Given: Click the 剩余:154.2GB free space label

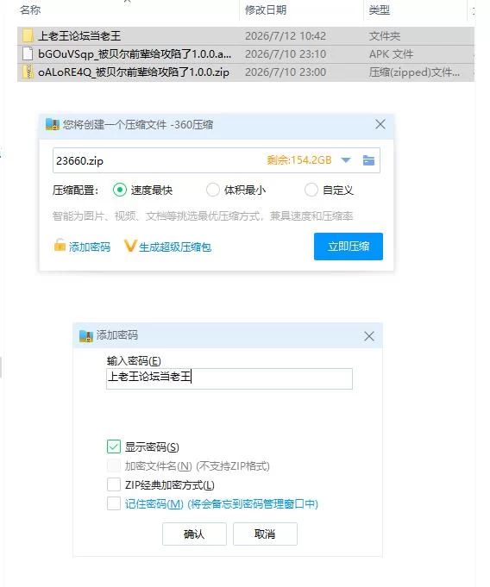Looking at the screenshot, I should pyautogui.click(x=299, y=160).
